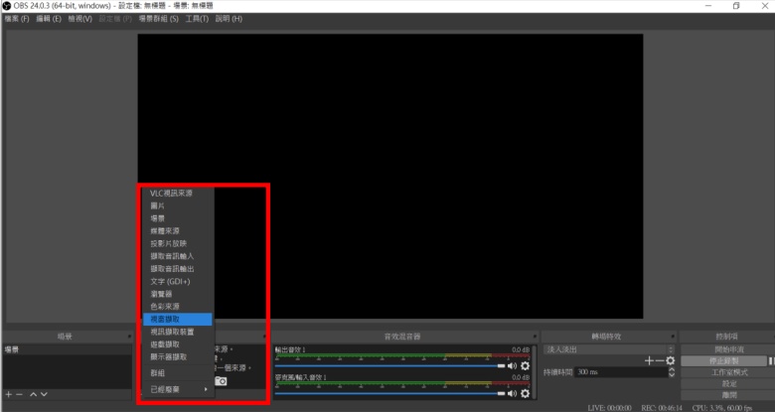Viewport: 775px width, 412px height.
Task: Click the audio mixer vertical scrollbar
Action: click(535, 372)
